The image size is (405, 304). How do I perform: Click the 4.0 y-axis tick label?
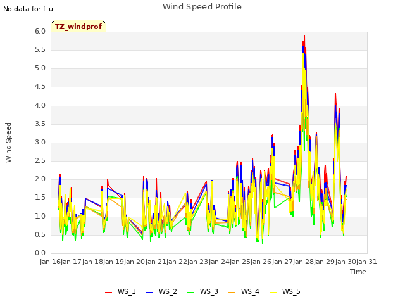pyautogui.click(x=40, y=106)
